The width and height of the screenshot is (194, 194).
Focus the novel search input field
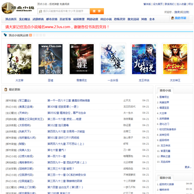pyautogui.click(x=64, y=11)
